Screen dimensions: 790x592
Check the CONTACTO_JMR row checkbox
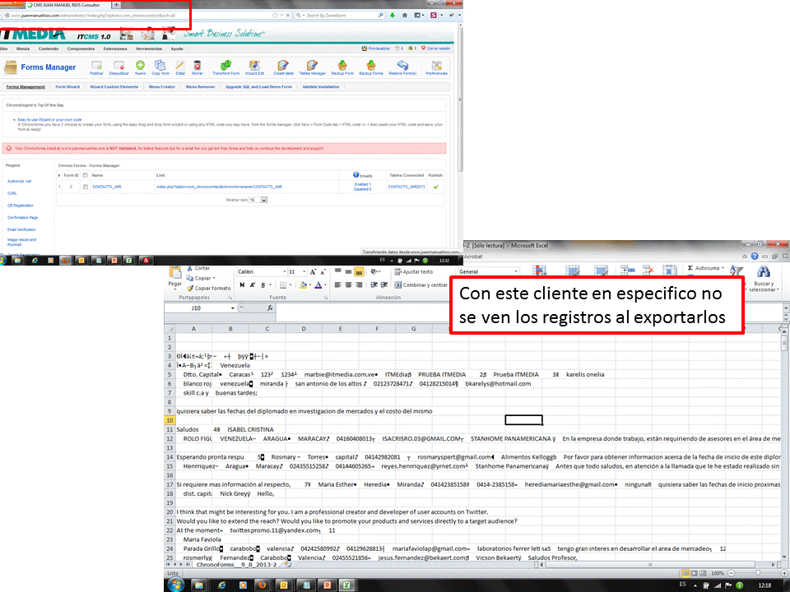click(x=85, y=187)
